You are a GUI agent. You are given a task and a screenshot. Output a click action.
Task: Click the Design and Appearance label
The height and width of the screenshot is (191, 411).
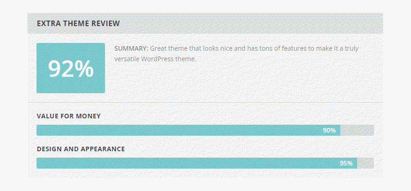(x=81, y=149)
